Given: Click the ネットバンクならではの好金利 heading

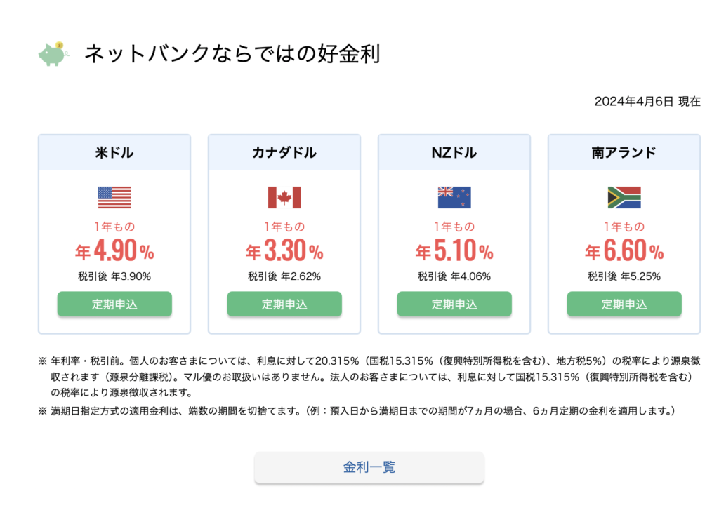Looking at the screenshot, I should [232, 53].
